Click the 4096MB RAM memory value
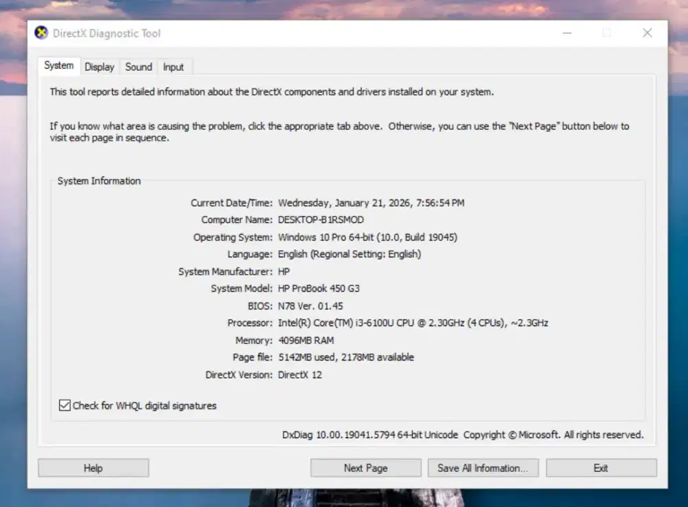Screen dimensions: 688x507 306,341
